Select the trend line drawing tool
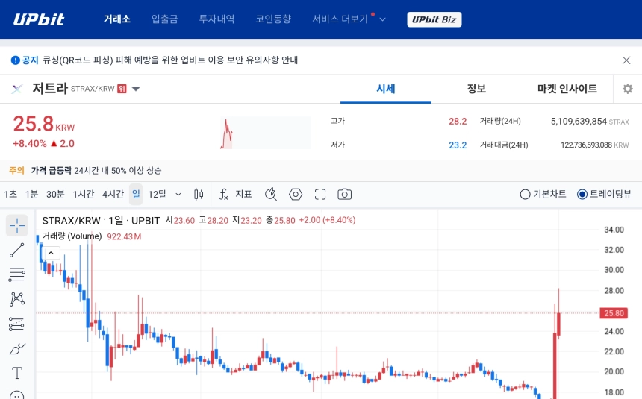This screenshot has width=642, height=399. (16, 250)
